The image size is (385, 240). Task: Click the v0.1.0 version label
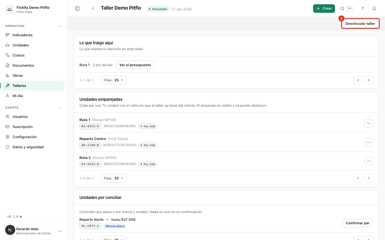tap(13, 217)
